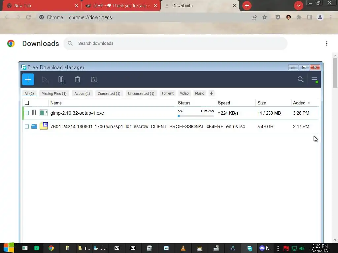Select the Active (1) filter

[82, 94]
